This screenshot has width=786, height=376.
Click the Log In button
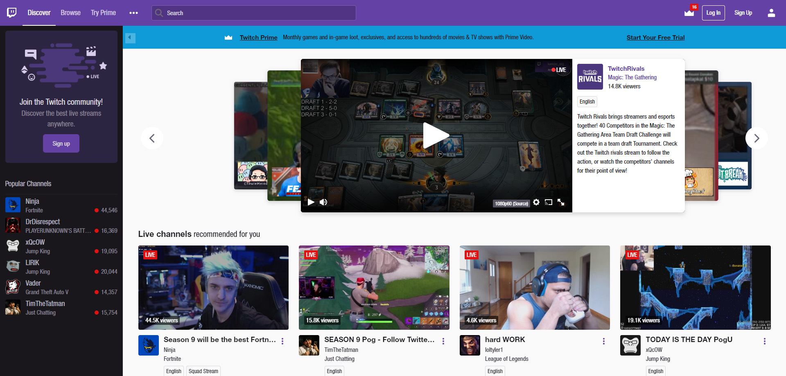(713, 13)
